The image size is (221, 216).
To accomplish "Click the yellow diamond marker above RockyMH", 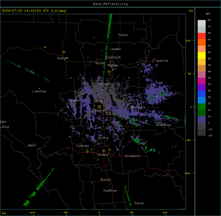I will point(64,52).
